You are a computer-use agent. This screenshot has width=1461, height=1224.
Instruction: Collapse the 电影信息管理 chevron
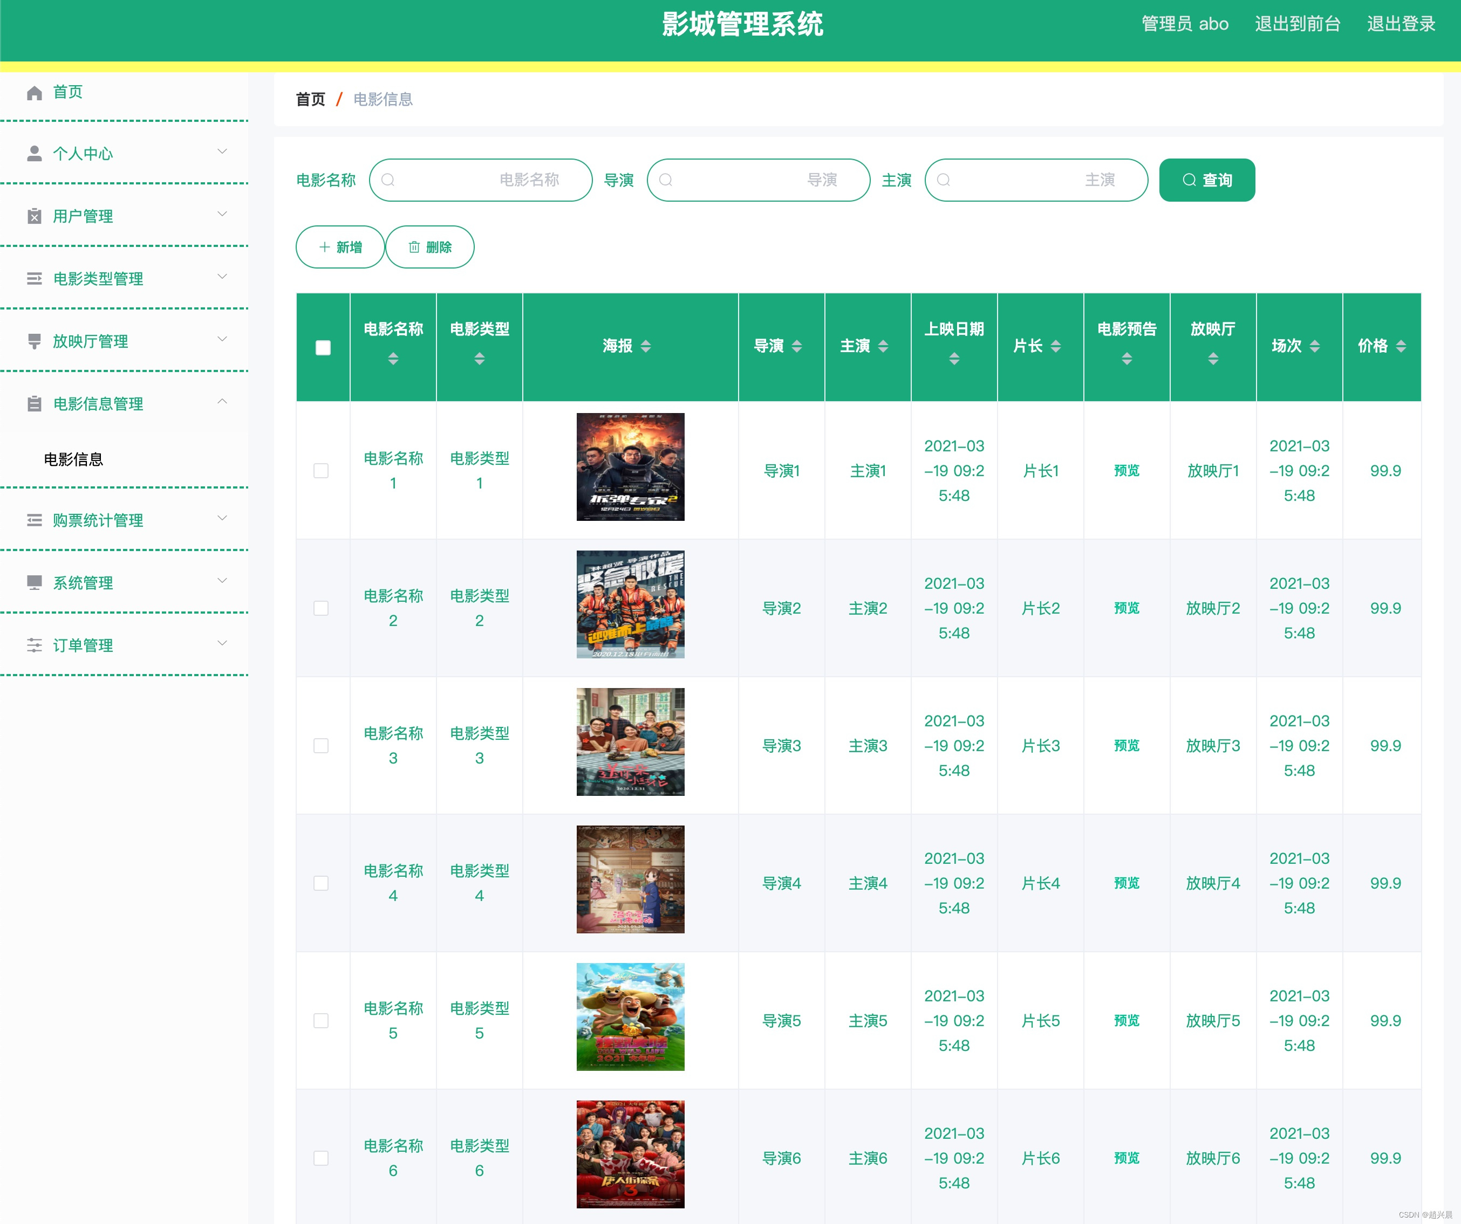[222, 401]
